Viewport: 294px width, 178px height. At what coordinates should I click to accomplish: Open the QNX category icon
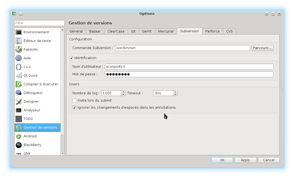pos(18,153)
